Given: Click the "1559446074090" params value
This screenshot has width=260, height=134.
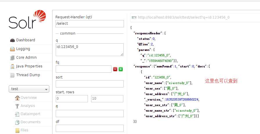Looking at the screenshot, I should tap(160, 61).
